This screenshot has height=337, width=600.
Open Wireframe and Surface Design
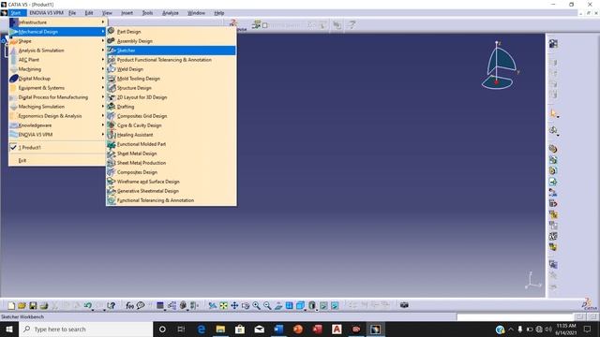pos(171,182)
